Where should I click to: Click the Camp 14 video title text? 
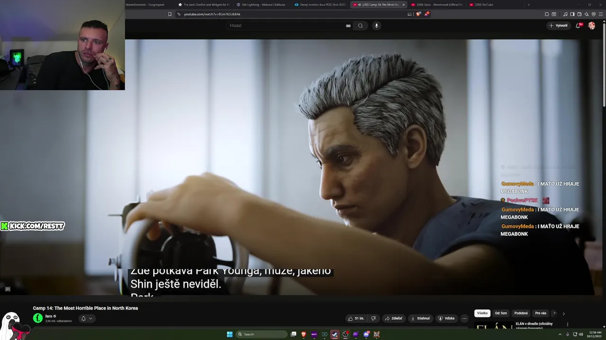tap(85, 308)
